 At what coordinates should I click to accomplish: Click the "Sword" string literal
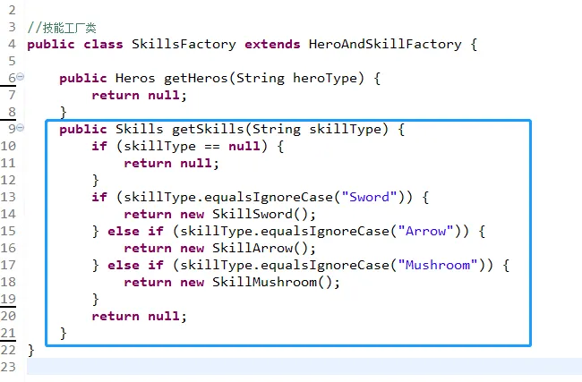pos(370,197)
